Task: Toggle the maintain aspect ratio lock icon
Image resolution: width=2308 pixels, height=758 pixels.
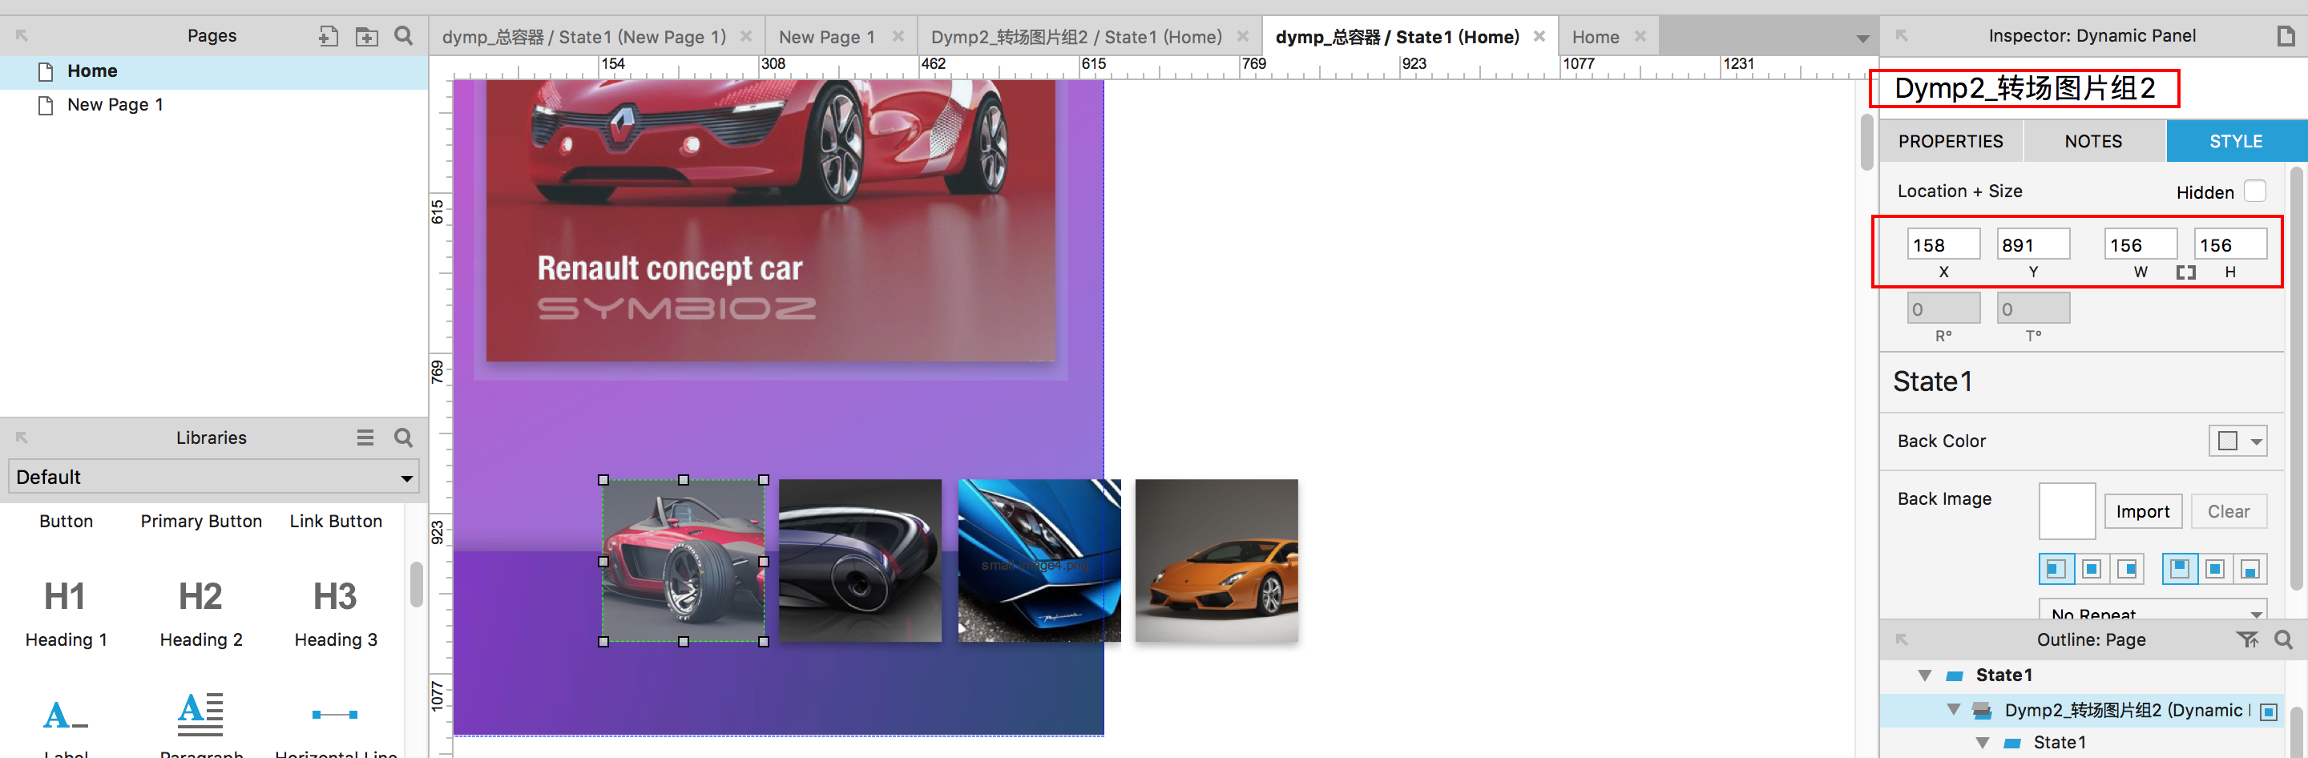Action: coord(2185,272)
